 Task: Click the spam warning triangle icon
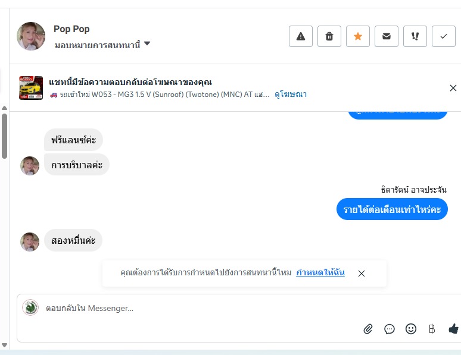tap(301, 36)
